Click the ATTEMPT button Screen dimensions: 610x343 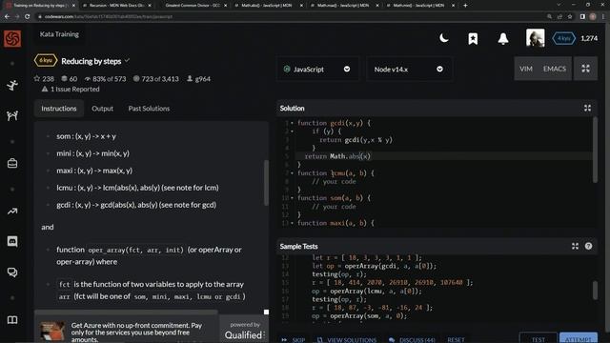click(579, 339)
